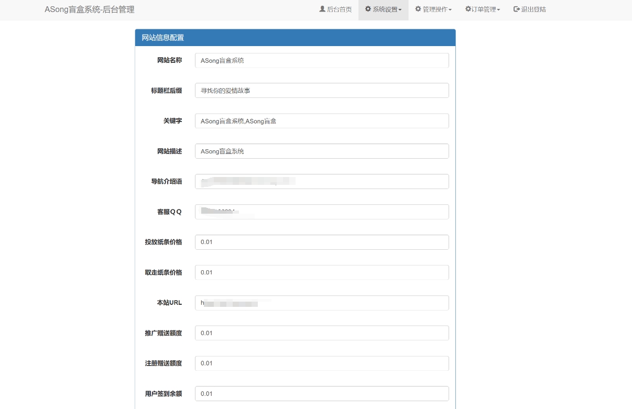Click the gear icon for 系统设置
This screenshot has height=409, width=632.
tap(368, 9)
